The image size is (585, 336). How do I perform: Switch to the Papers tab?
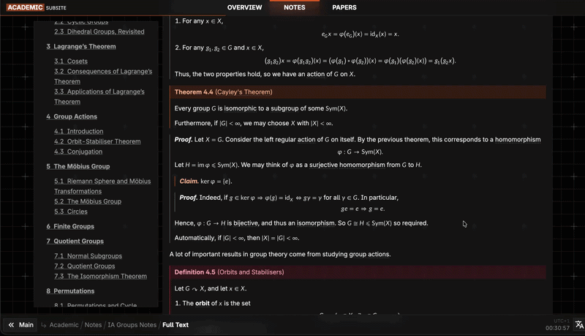pos(344,7)
